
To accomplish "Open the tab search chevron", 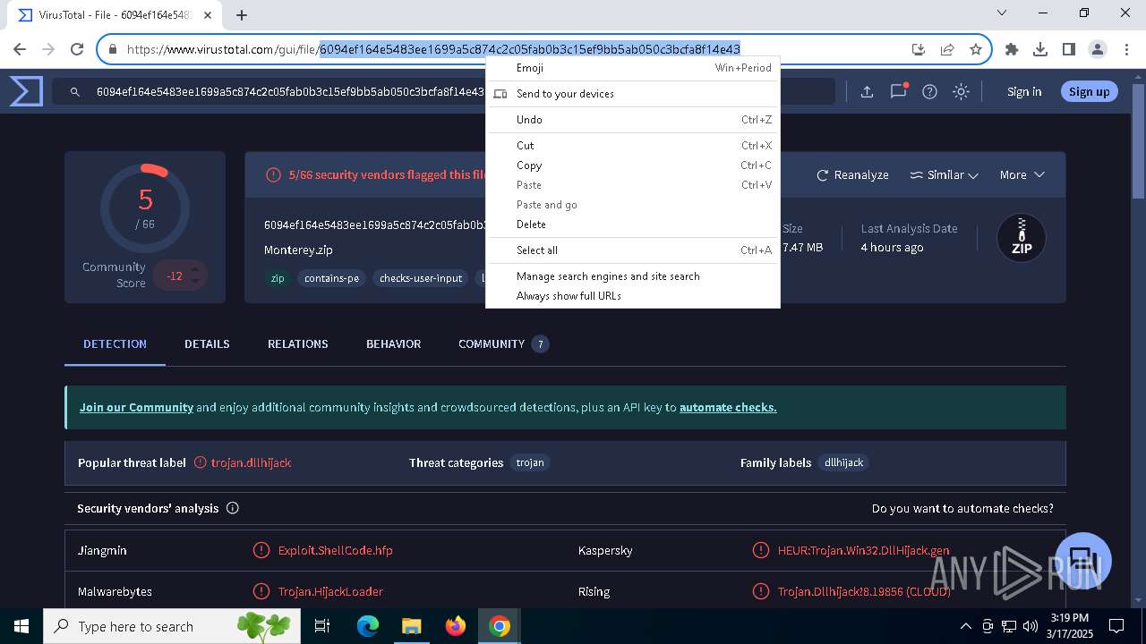I will click(1002, 13).
